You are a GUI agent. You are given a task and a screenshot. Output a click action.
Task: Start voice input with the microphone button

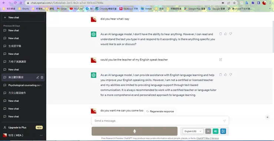134,131
